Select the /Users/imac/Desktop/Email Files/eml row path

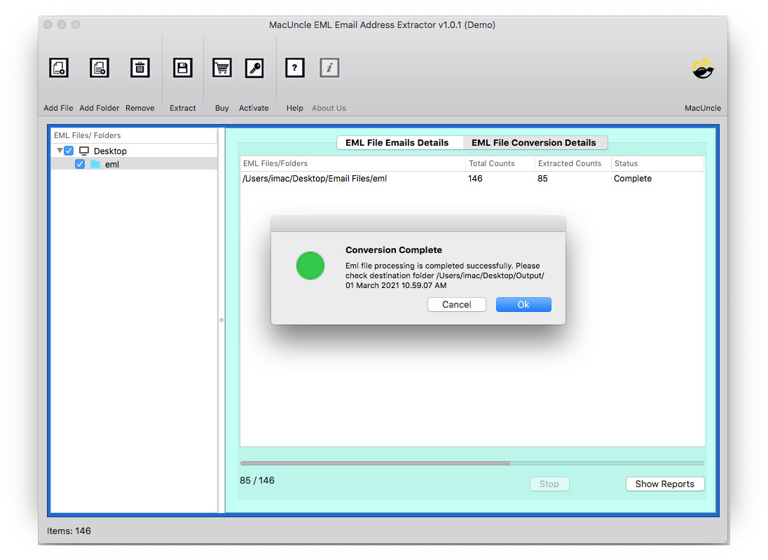coord(315,178)
